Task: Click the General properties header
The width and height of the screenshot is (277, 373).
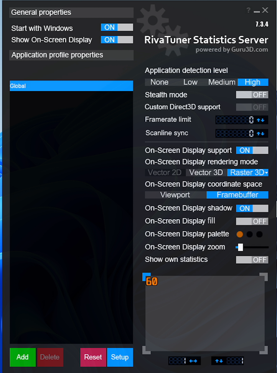Action: tap(71, 12)
